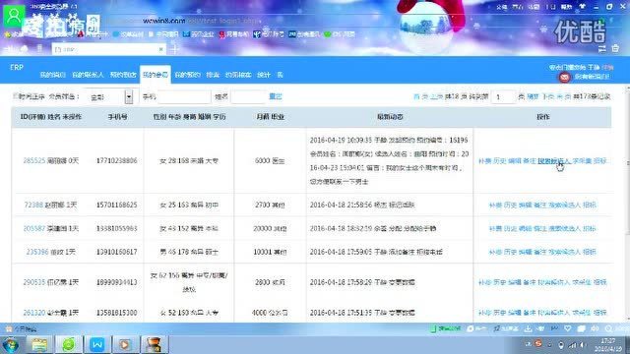Click 编辑 in the 72388 row
This screenshot has height=354, width=630.
[x=525, y=206]
